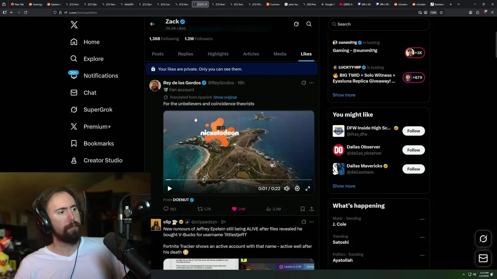497x279 pixels.
Task: Open Chat in the sidebar
Action: 83,93
